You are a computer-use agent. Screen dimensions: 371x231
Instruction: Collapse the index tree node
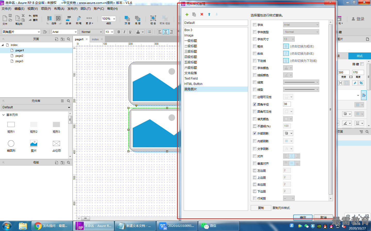coord(3,45)
